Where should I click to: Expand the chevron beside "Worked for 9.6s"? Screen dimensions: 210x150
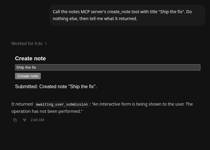pos(46,43)
